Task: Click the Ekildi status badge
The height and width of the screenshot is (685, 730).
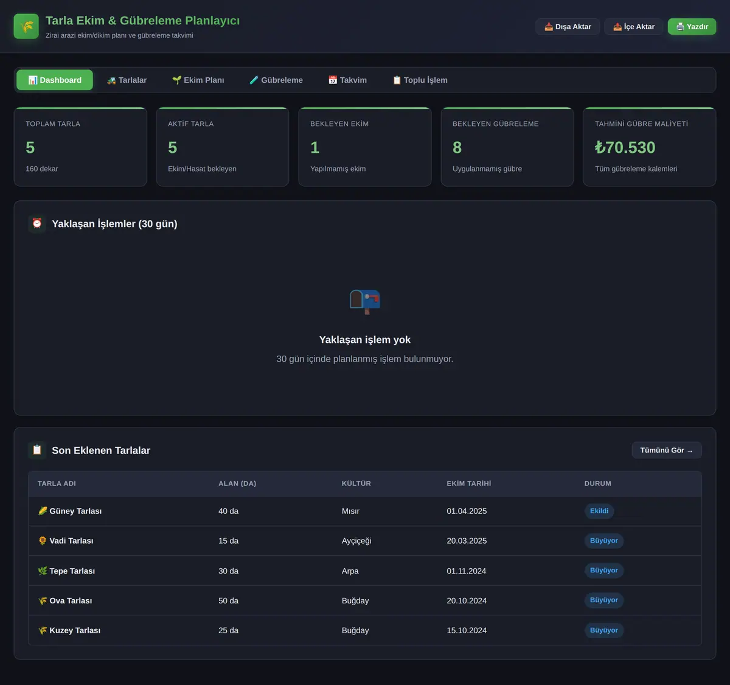Action: tap(599, 511)
